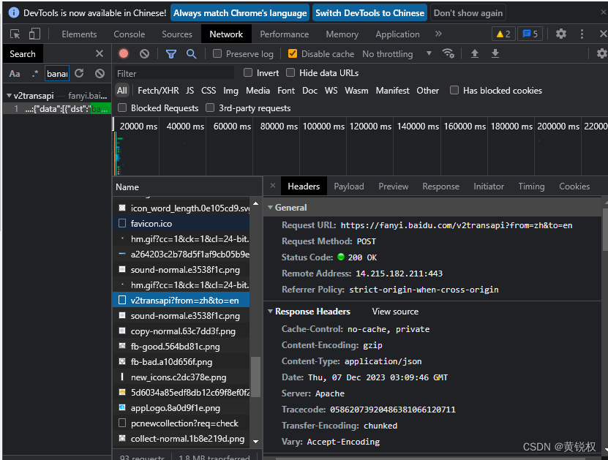Select the All request type filter
Screen dimensions: 608x460
(122, 91)
